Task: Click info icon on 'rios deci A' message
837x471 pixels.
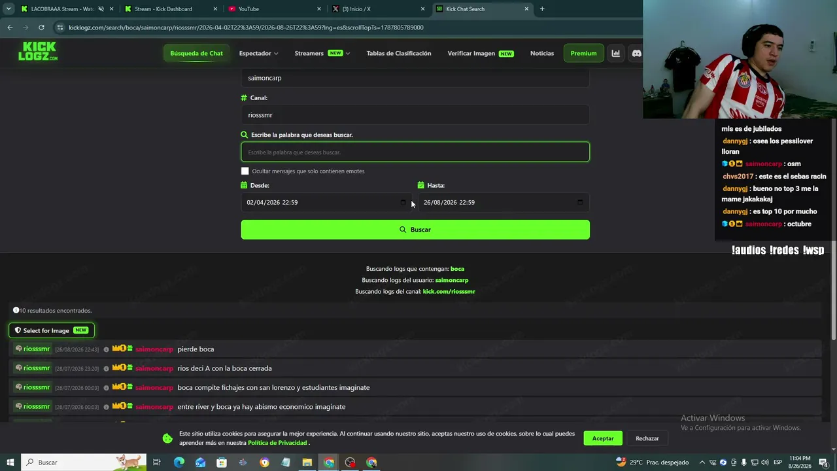Action: [106, 369]
